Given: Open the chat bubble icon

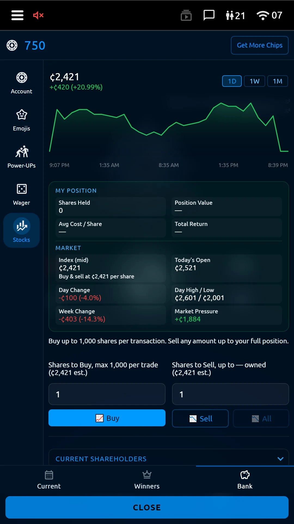Looking at the screenshot, I should (x=209, y=15).
